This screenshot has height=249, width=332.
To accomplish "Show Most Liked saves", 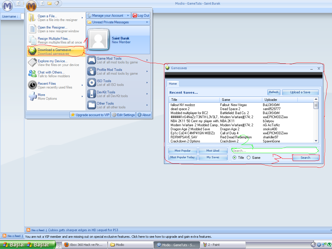I will [213, 150].
